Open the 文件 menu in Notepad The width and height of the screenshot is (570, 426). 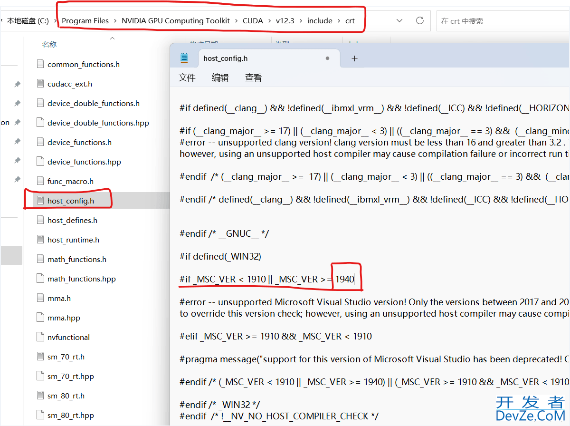click(187, 78)
